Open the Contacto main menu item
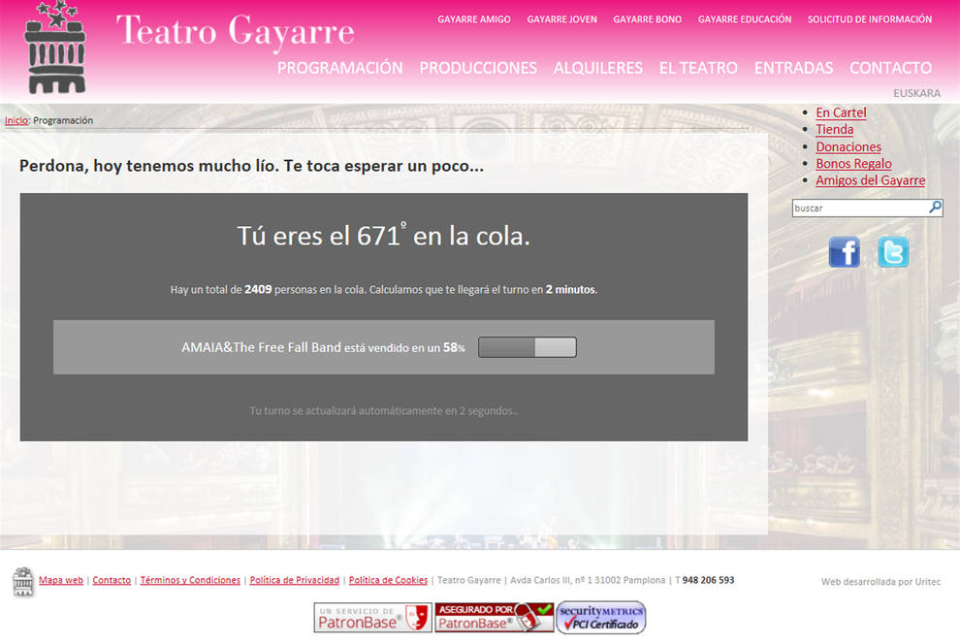This screenshot has width=960, height=643. (891, 68)
